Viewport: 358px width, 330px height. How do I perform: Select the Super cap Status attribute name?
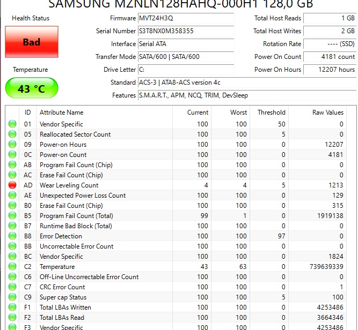pos(63,297)
